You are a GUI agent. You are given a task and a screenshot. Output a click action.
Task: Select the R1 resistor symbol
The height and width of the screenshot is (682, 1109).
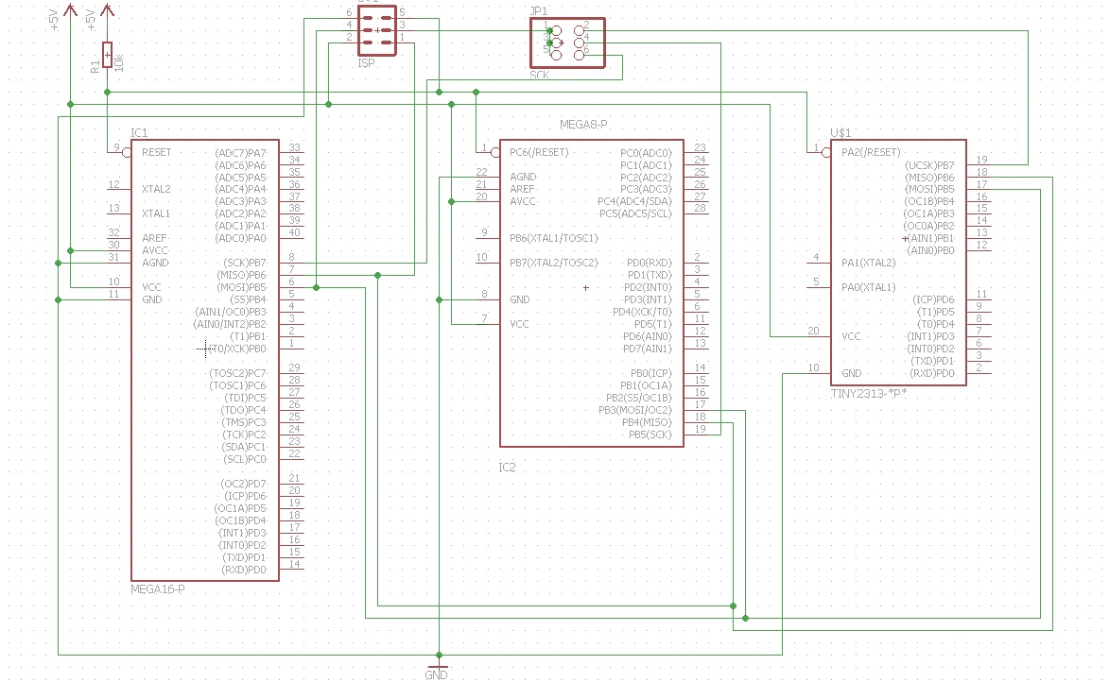[107, 55]
